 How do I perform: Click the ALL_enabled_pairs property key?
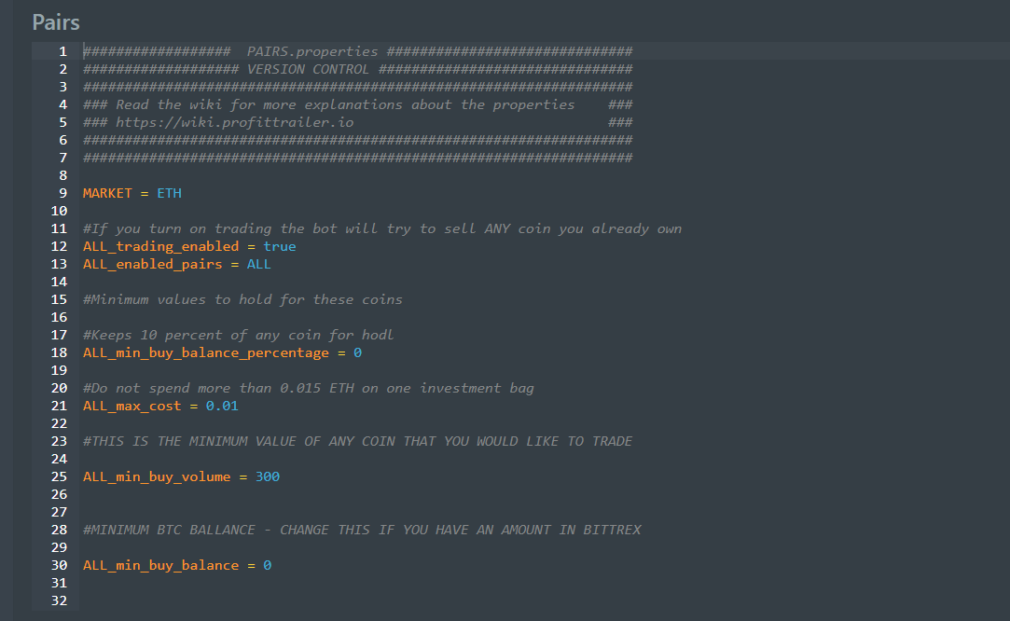pyautogui.click(x=152, y=264)
